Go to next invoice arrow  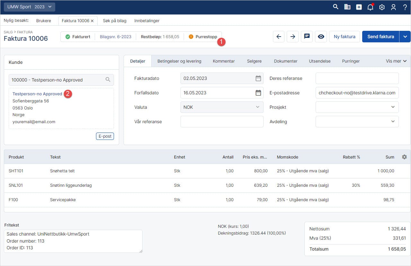coord(293,37)
